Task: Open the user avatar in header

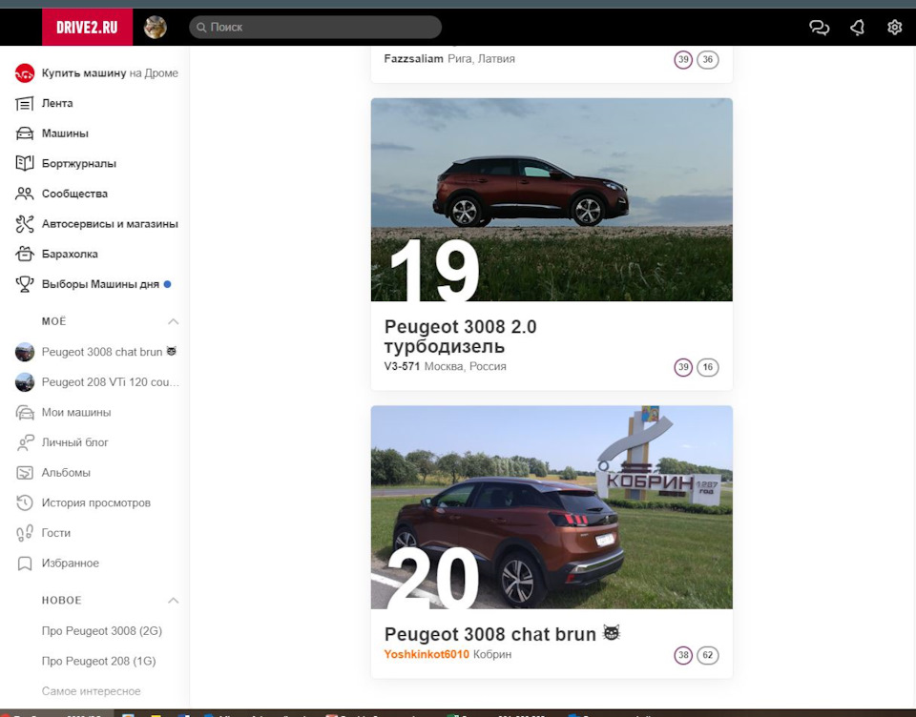Action: [156, 27]
